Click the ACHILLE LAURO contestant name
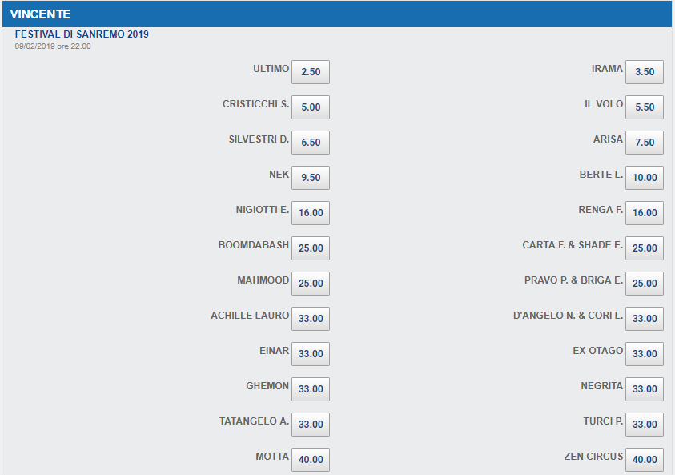Screen dimensions: 675x475 [x=250, y=316]
